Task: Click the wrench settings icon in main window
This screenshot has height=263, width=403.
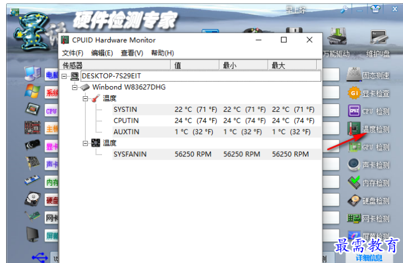Action: [344, 10]
